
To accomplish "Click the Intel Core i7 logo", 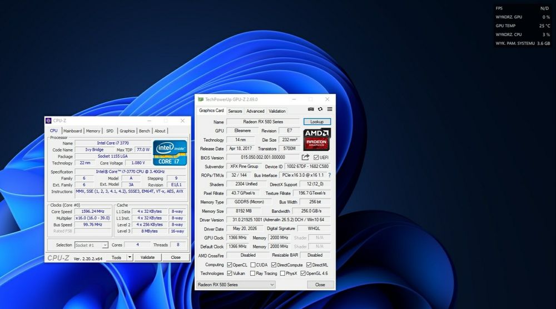I will [x=170, y=153].
